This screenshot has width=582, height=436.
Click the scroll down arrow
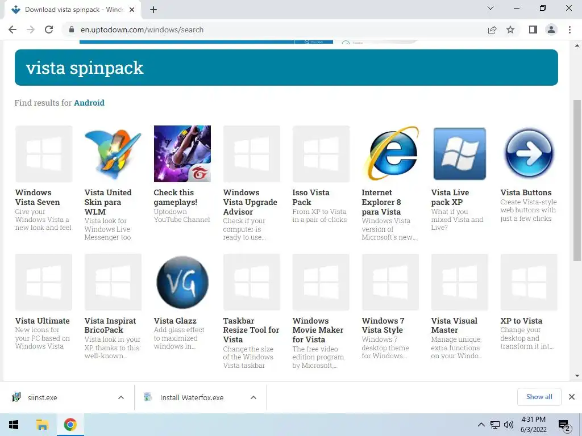[x=577, y=376]
